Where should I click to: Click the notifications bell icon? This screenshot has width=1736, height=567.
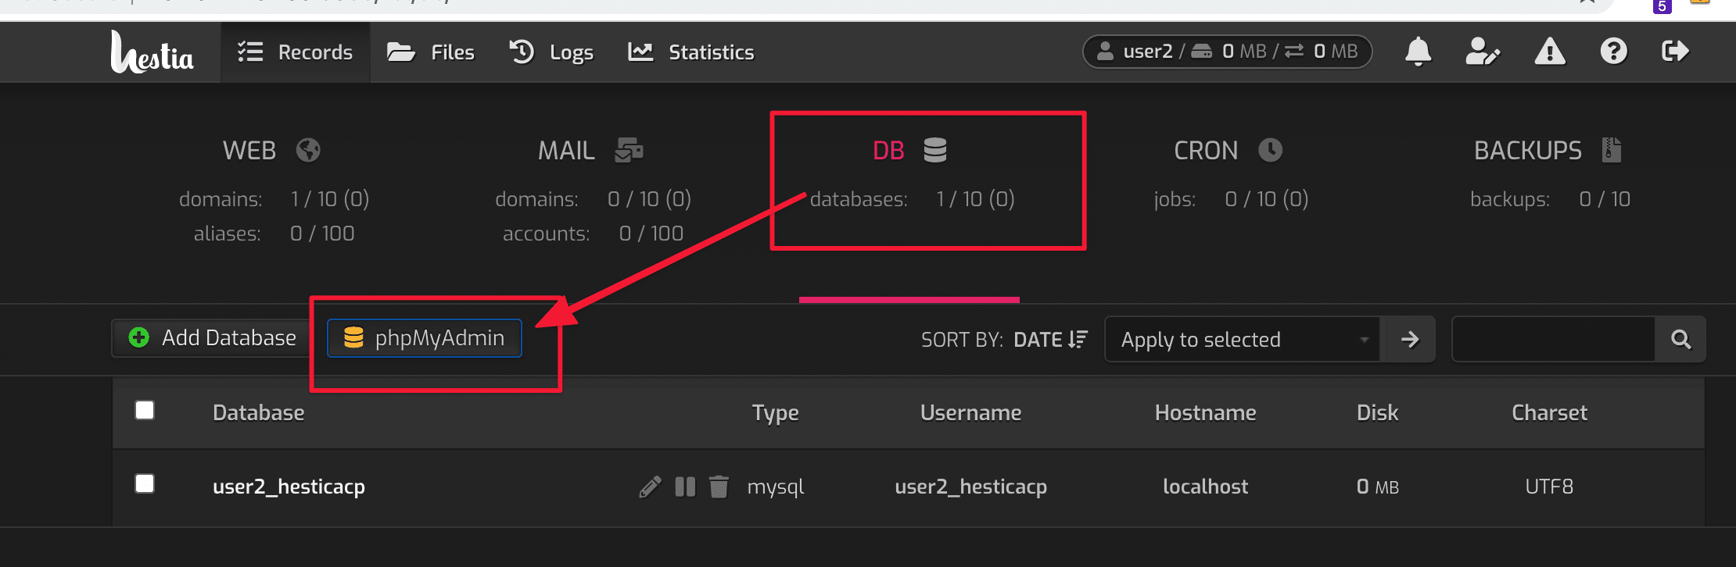1418,52
